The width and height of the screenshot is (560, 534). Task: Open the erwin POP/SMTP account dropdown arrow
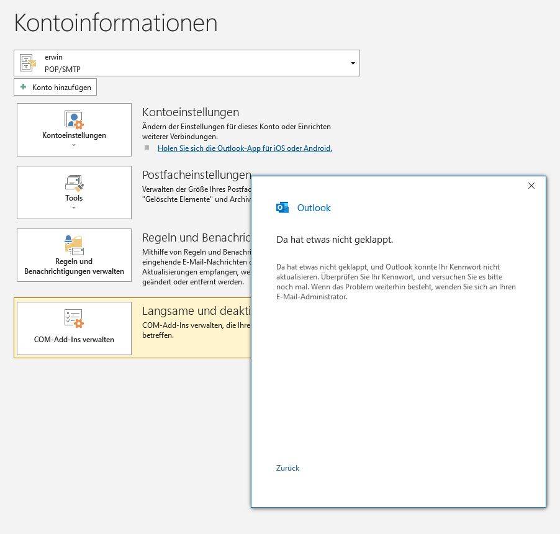click(353, 63)
